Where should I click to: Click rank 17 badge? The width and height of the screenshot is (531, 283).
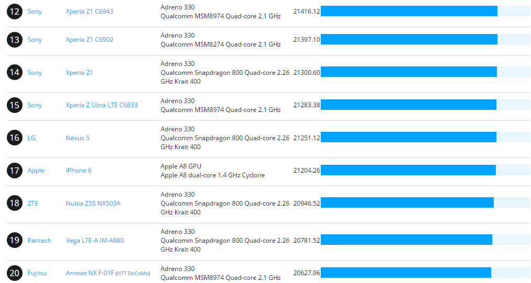coord(15,171)
